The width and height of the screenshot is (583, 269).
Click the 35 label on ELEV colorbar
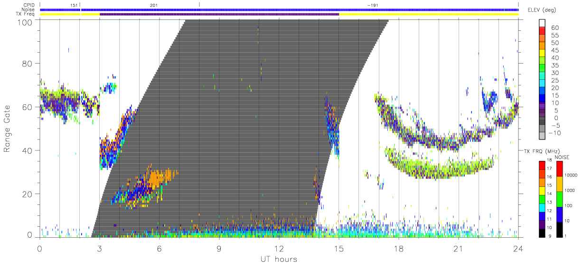click(x=555, y=65)
